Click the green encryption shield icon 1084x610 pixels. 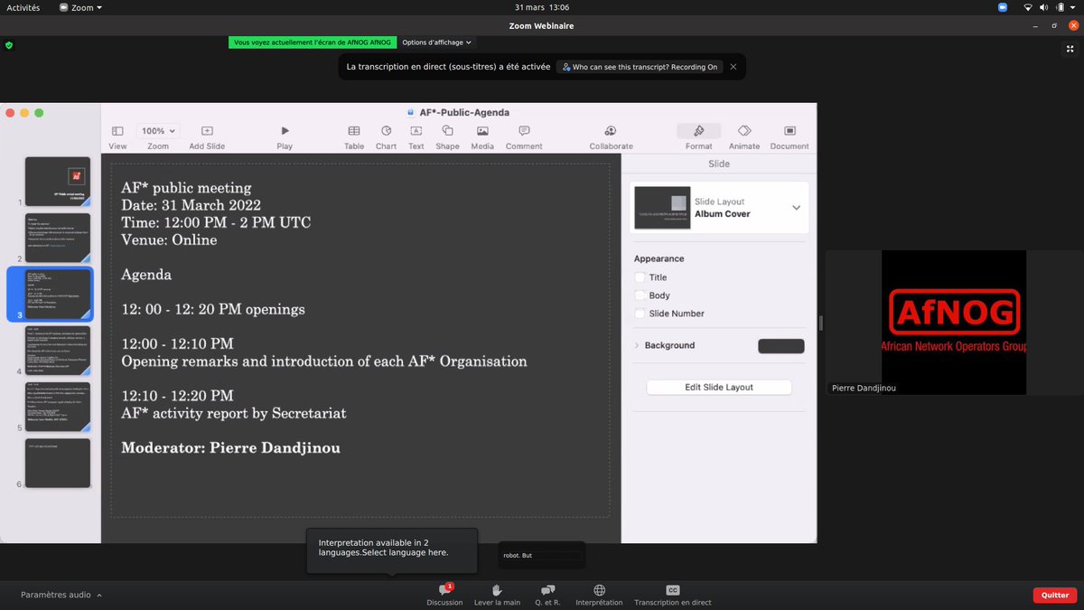9,43
